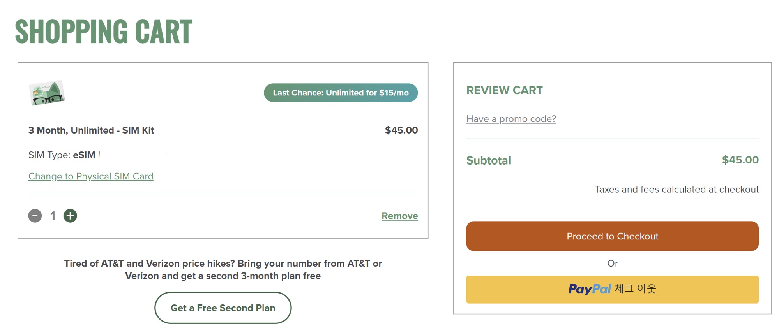Remove the SIM Kit from cart

(x=399, y=216)
